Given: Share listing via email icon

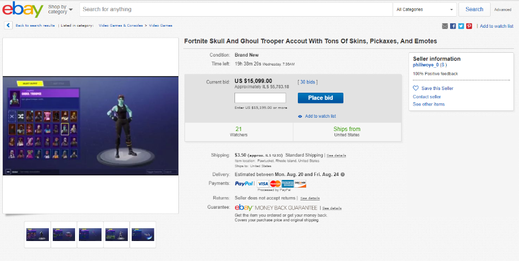Looking at the screenshot, I should [445, 26].
